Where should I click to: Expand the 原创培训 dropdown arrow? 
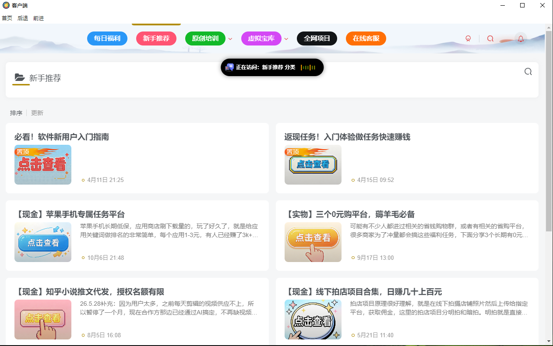pos(230,38)
